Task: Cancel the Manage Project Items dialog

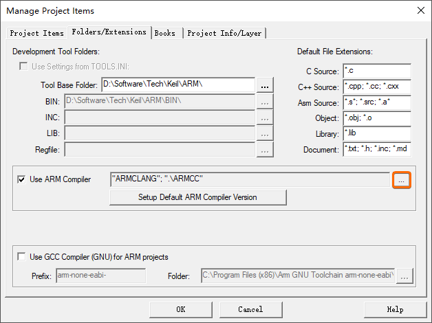Action: 250,309
